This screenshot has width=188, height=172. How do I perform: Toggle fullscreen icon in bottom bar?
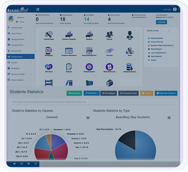coord(21,164)
